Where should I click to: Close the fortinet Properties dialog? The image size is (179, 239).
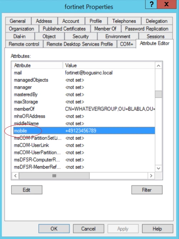167,4
